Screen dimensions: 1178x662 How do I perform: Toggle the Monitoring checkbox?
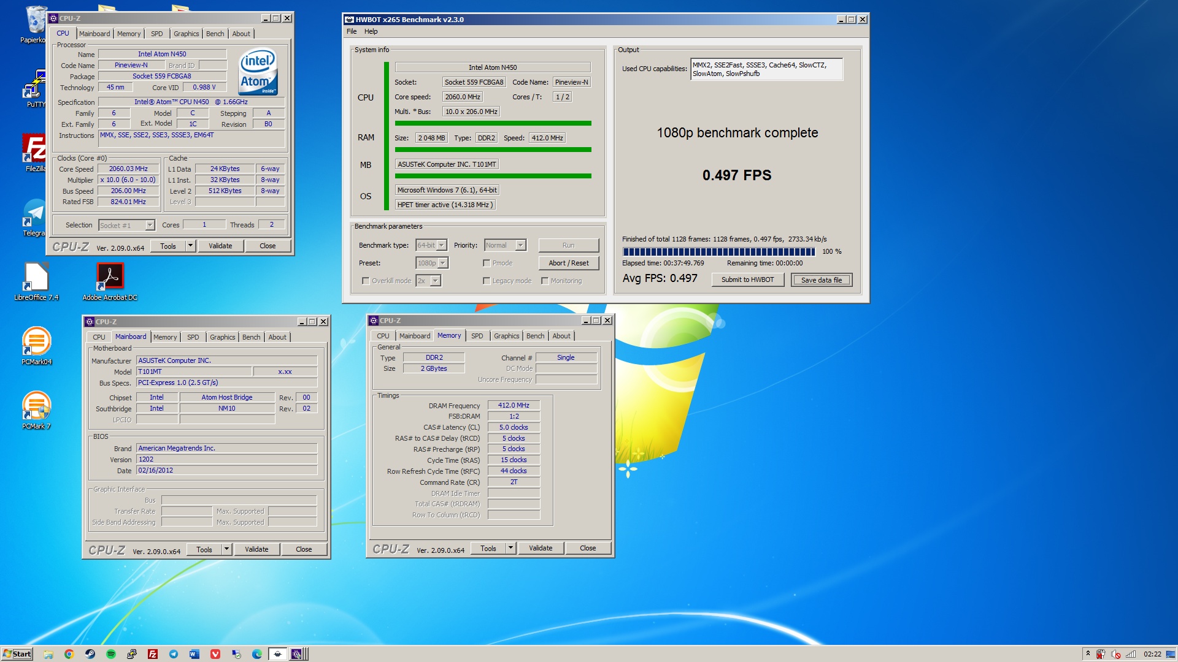(545, 281)
